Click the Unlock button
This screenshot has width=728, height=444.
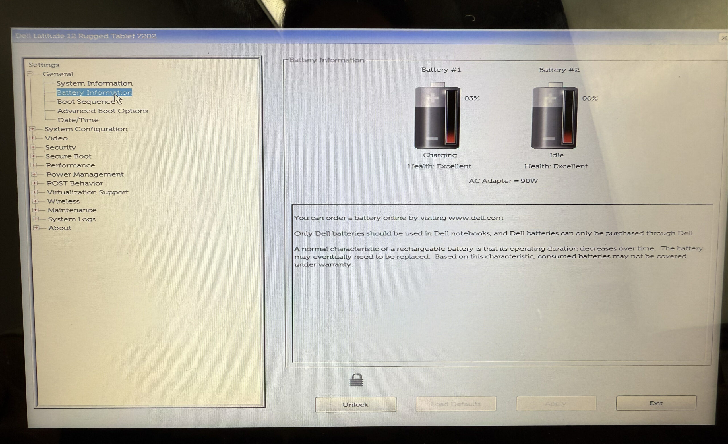[355, 404]
